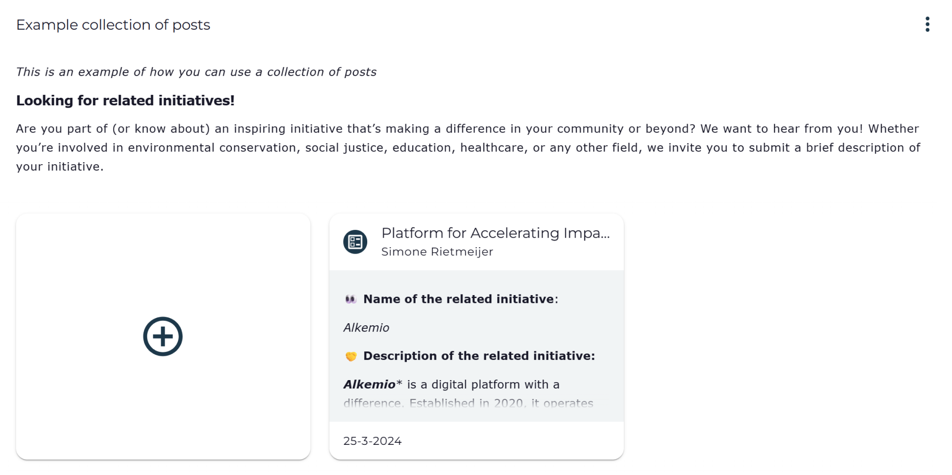Click the Example collection of posts title
Screen dimensions: 952x475
tap(113, 25)
